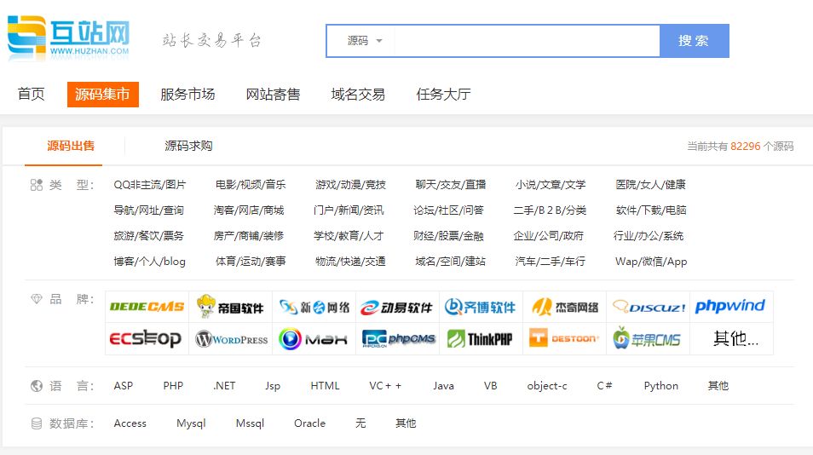
Task: Choose category 汽车/二手/车行
Action: pyautogui.click(x=551, y=262)
